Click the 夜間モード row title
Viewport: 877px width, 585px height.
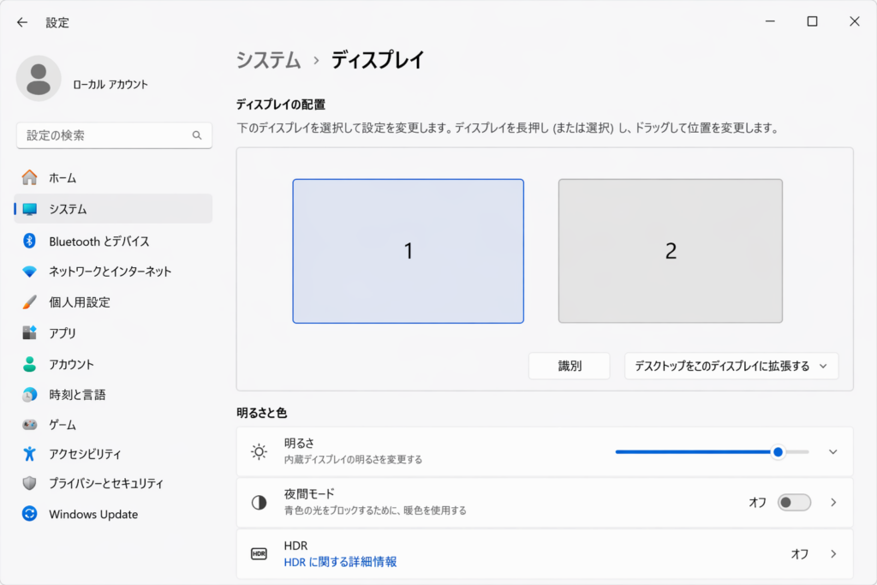309,494
